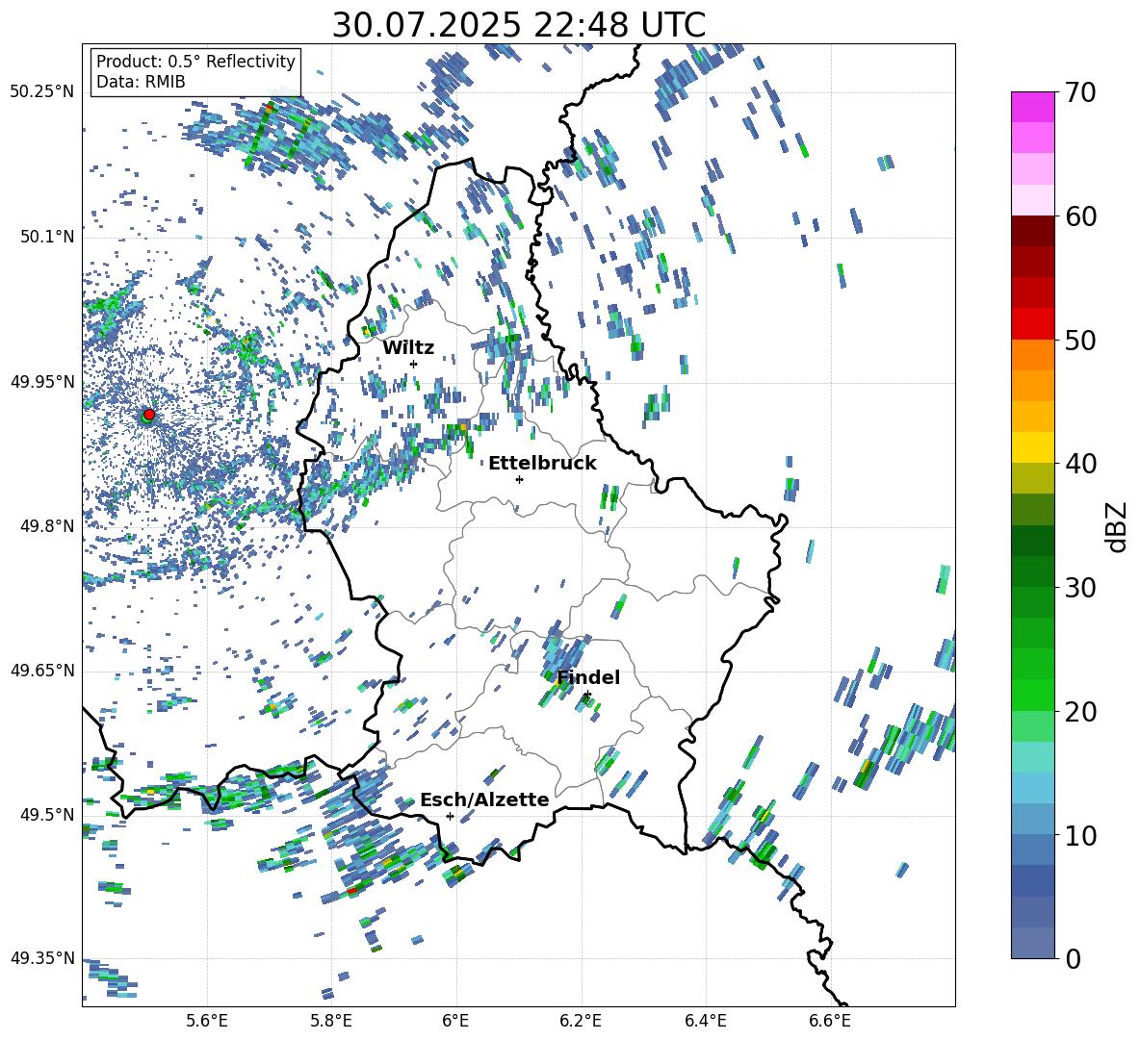Click the 70 colorbar tick label

click(1080, 92)
